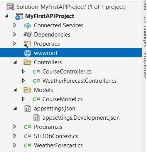Click the Dependencies icon
The width and height of the screenshot is (147, 152).
pos(27,35)
